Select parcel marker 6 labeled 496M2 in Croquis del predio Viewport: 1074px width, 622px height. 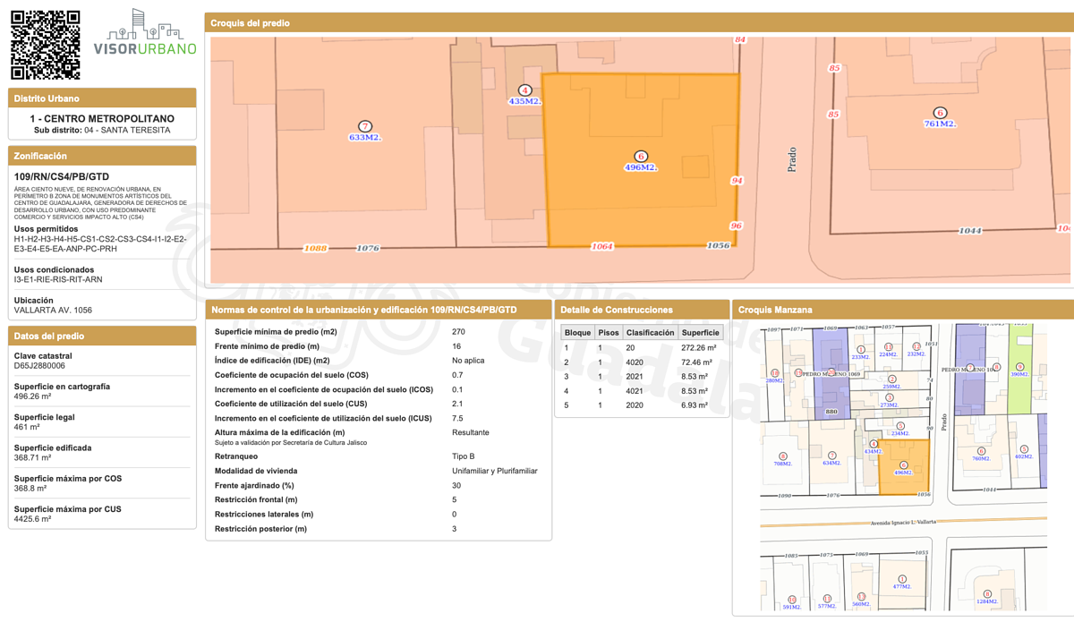[641, 157]
